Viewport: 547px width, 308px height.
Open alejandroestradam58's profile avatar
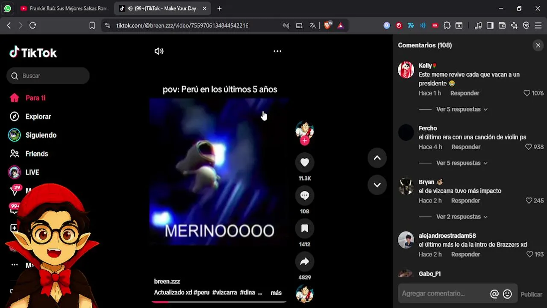coord(406,240)
